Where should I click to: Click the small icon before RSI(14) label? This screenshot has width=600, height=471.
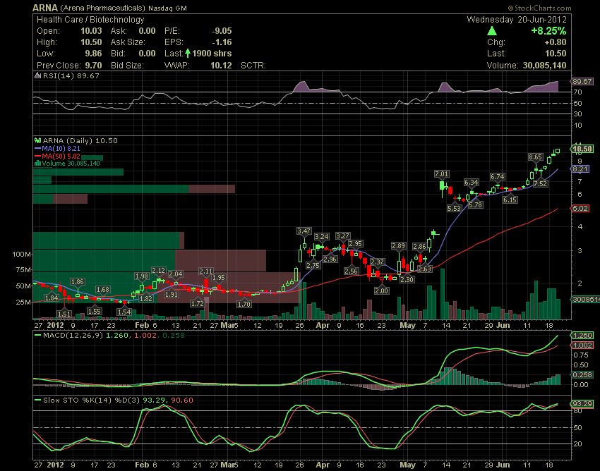click(37, 75)
